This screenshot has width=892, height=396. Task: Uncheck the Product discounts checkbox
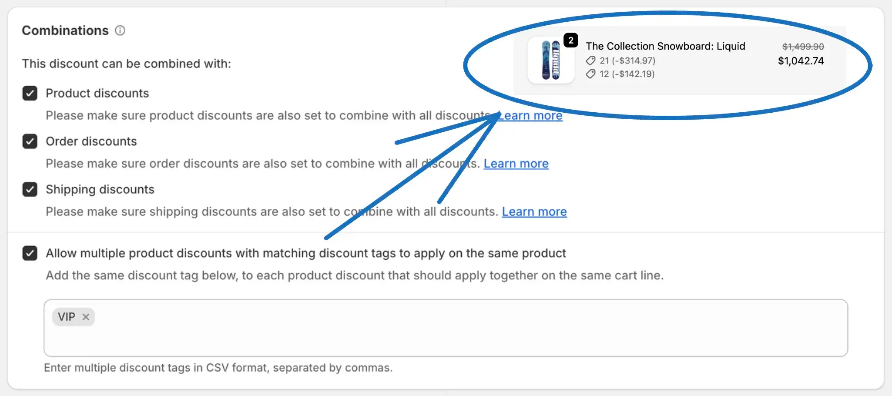(x=30, y=93)
